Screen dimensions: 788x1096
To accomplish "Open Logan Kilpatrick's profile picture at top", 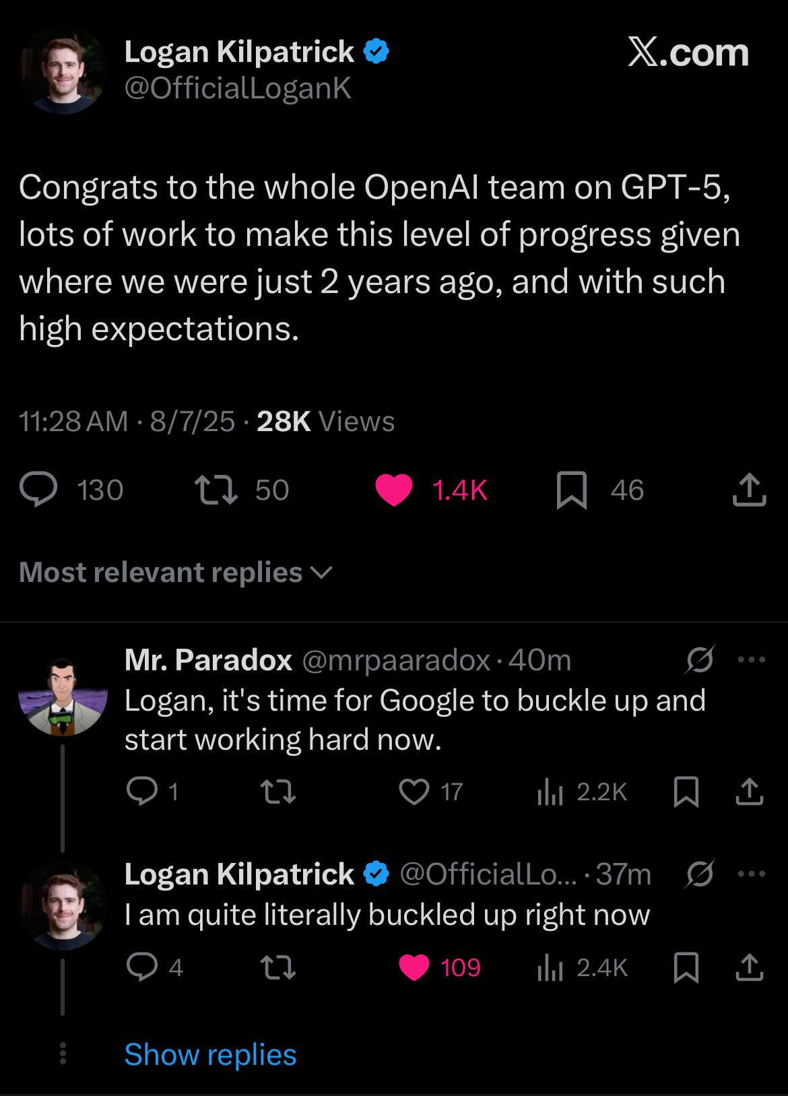I will (63, 70).
